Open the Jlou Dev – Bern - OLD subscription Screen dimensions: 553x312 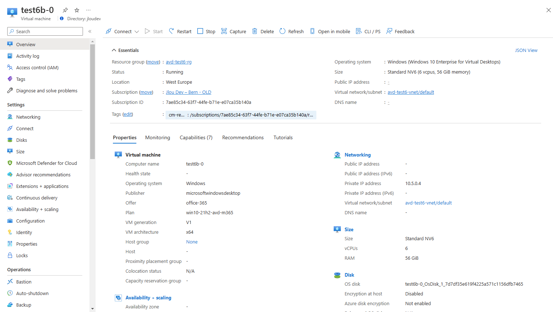(189, 92)
